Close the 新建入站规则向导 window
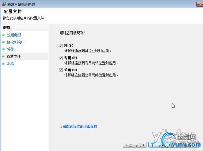This screenshot has height=151, width=203. point(199,4)
